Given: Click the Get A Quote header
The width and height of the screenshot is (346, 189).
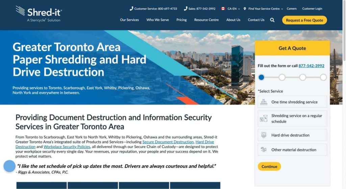Looking at the screenshot, I should [x=292, y=48].
